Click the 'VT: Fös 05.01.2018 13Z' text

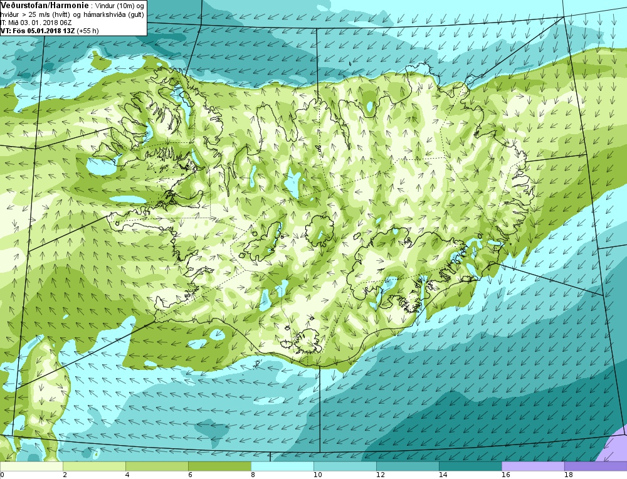click(x=38, y=31)
